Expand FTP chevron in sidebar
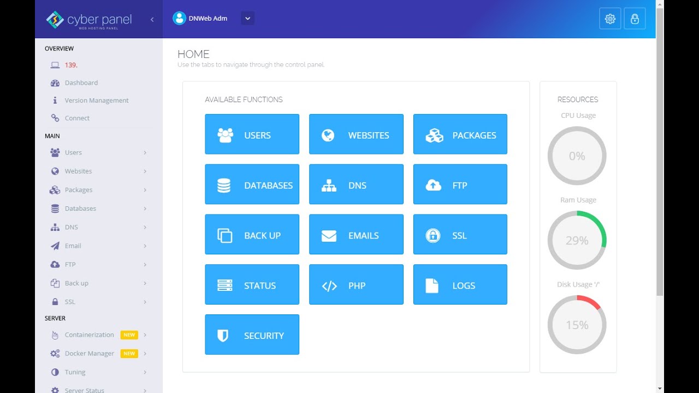 coord(145,265)
